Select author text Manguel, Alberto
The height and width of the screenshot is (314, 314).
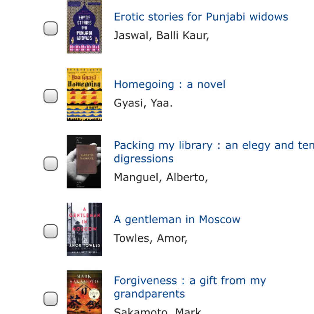[x=161, y=177]
